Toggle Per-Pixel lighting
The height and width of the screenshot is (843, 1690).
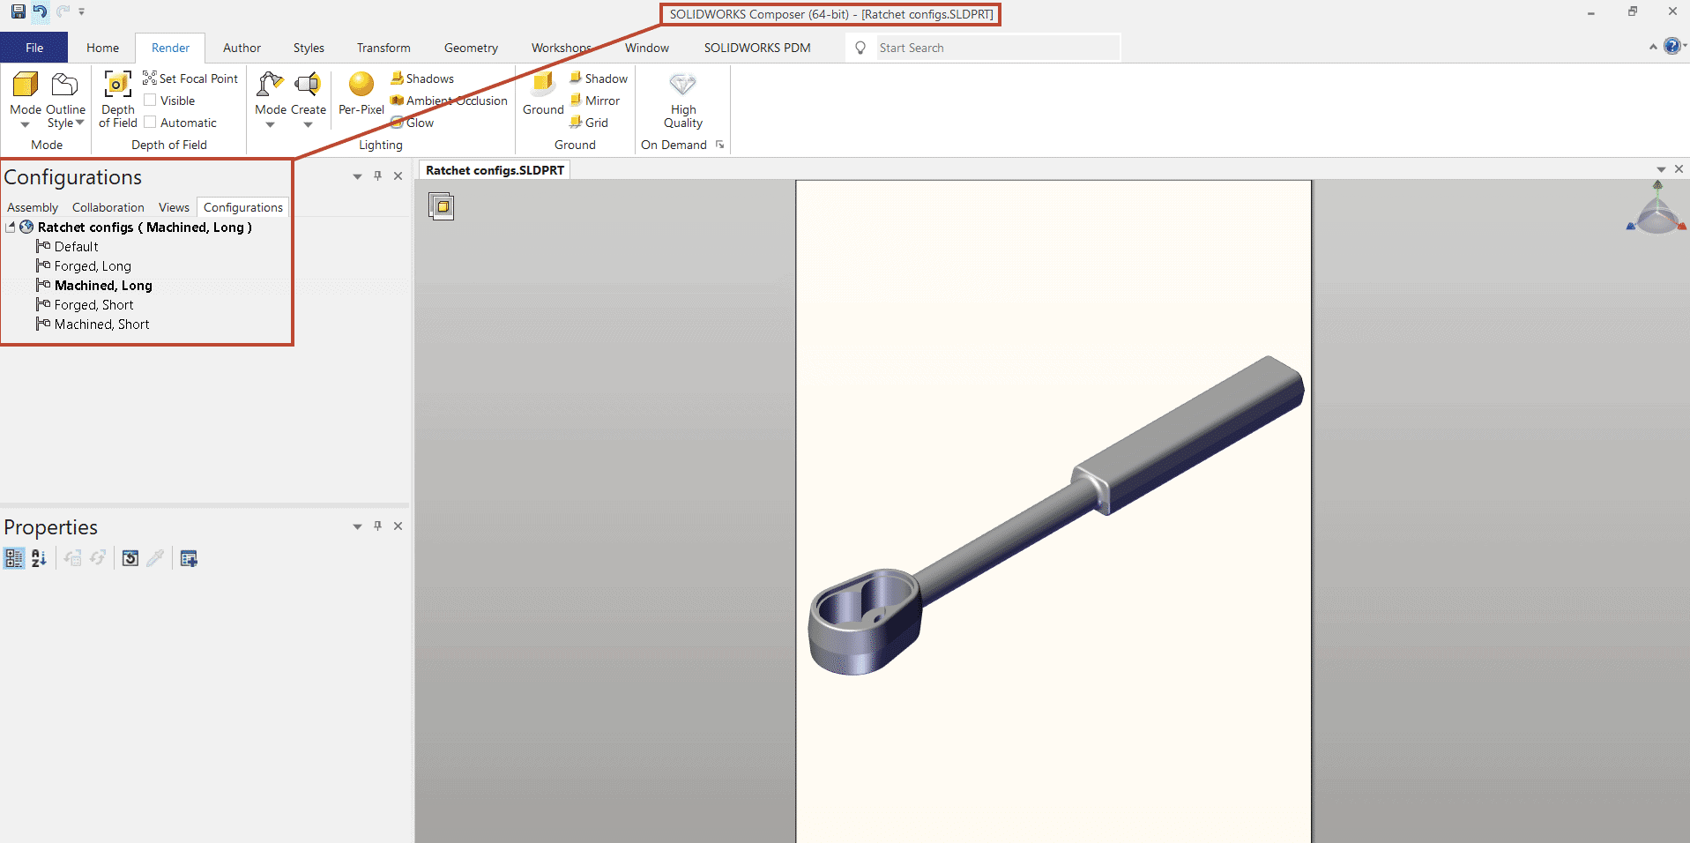[x=361, y=93]
